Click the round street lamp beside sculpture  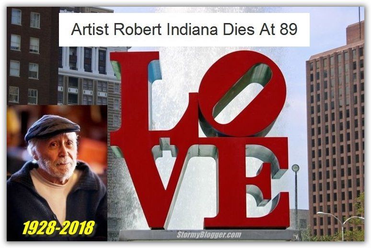[296, 168]
